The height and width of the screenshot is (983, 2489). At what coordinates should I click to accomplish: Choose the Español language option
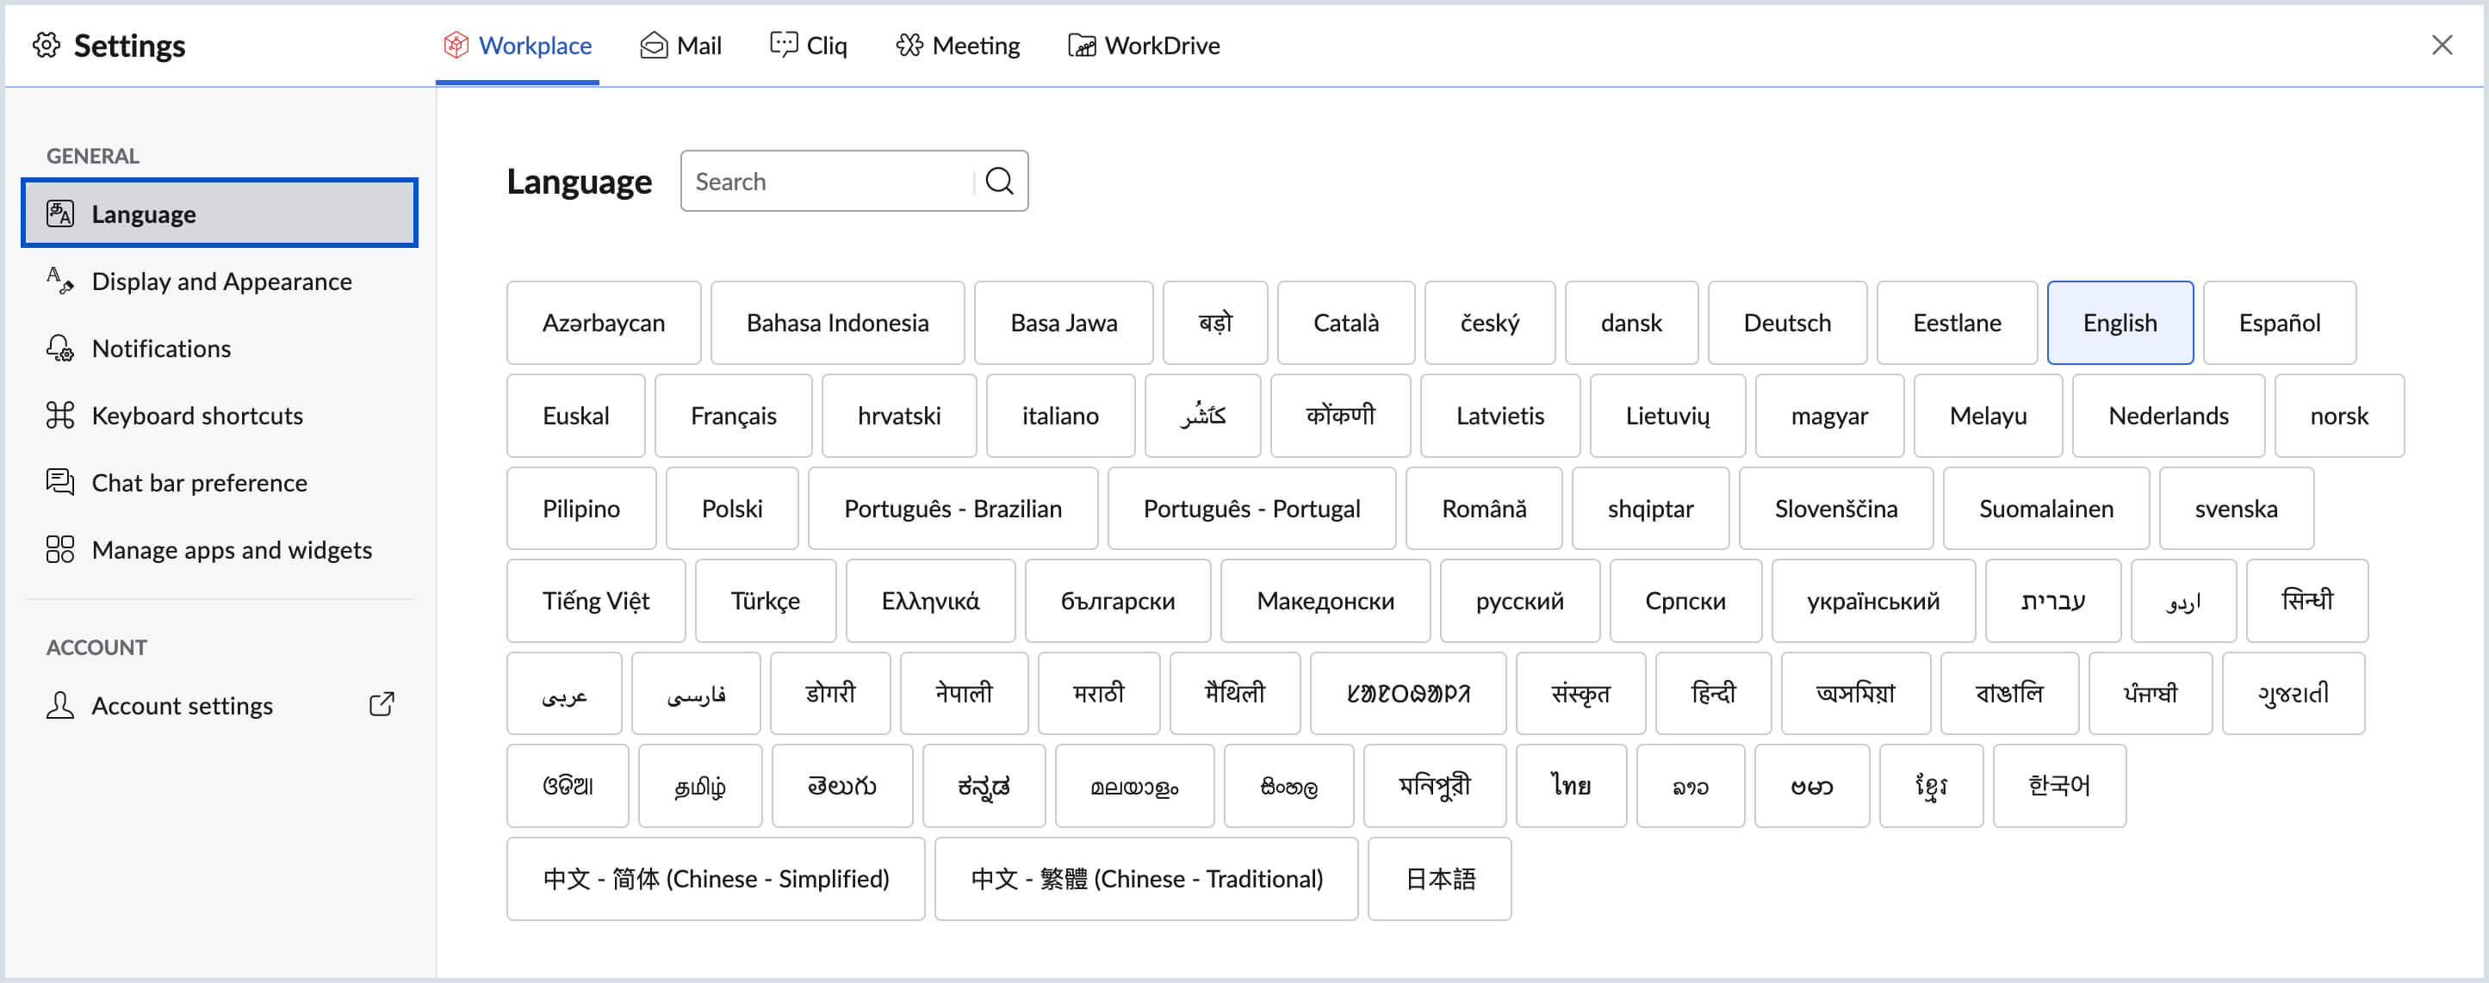click(2278, 323)
